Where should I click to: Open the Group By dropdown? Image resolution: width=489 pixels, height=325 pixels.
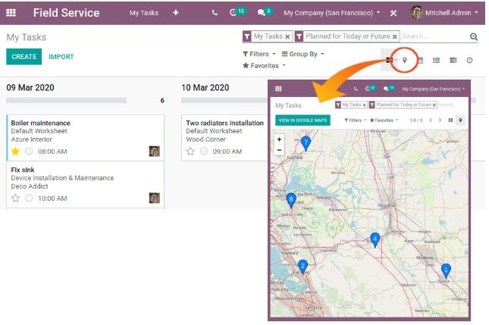click(x=302, y=54)
